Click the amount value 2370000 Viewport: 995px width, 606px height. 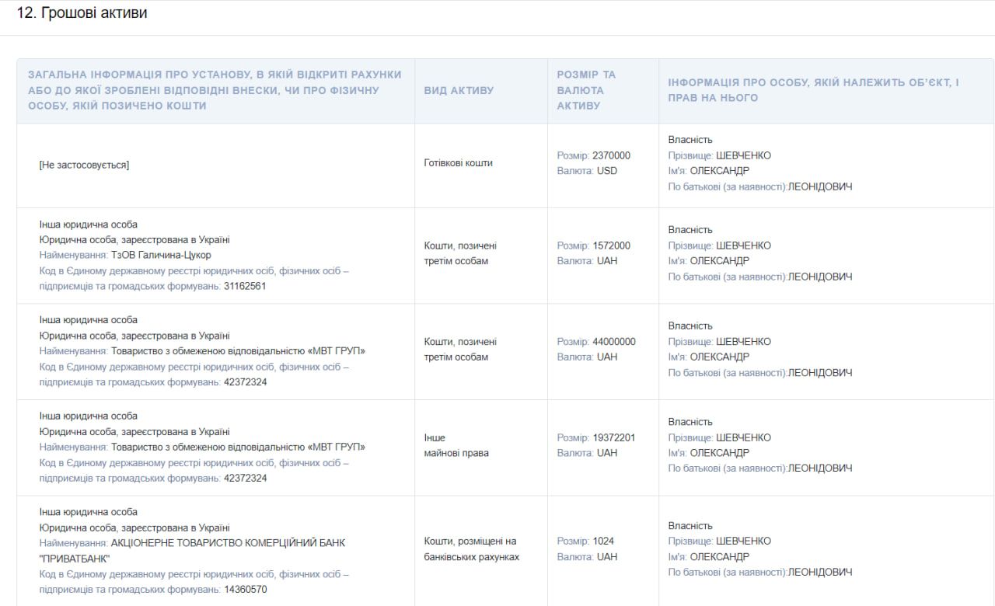point(611,155)
